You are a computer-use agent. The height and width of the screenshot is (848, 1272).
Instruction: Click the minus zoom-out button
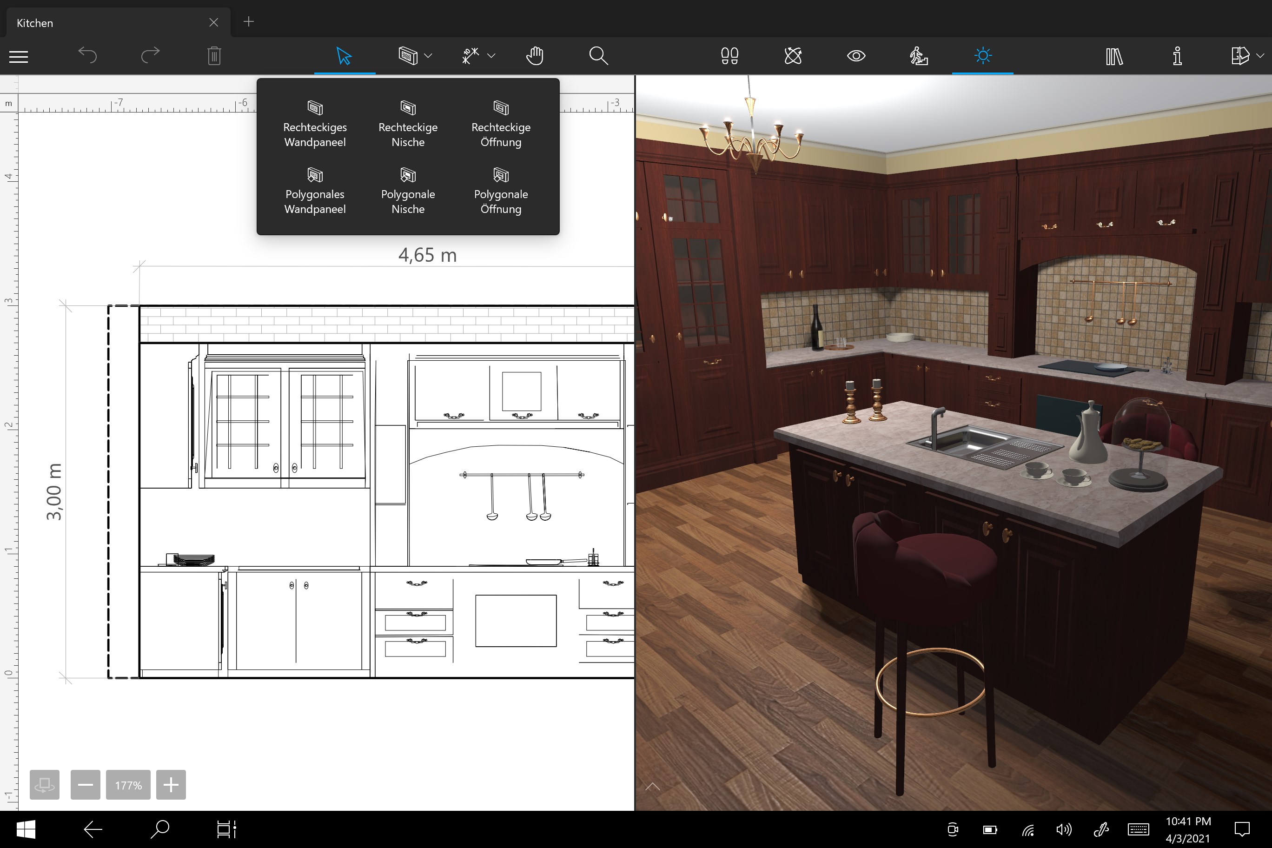click(x=86, y=785)
